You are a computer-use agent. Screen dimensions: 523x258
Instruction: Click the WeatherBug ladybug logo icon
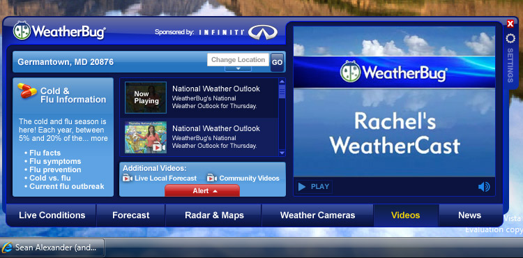pos(22,31)
